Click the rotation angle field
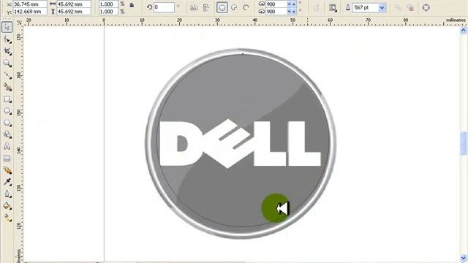 pos(164,7)
